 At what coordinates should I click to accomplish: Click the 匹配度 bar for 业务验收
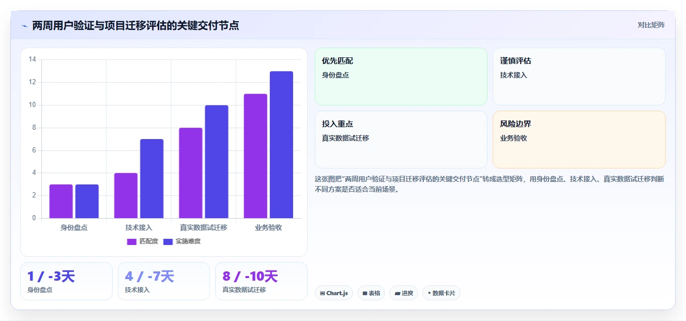255,156
